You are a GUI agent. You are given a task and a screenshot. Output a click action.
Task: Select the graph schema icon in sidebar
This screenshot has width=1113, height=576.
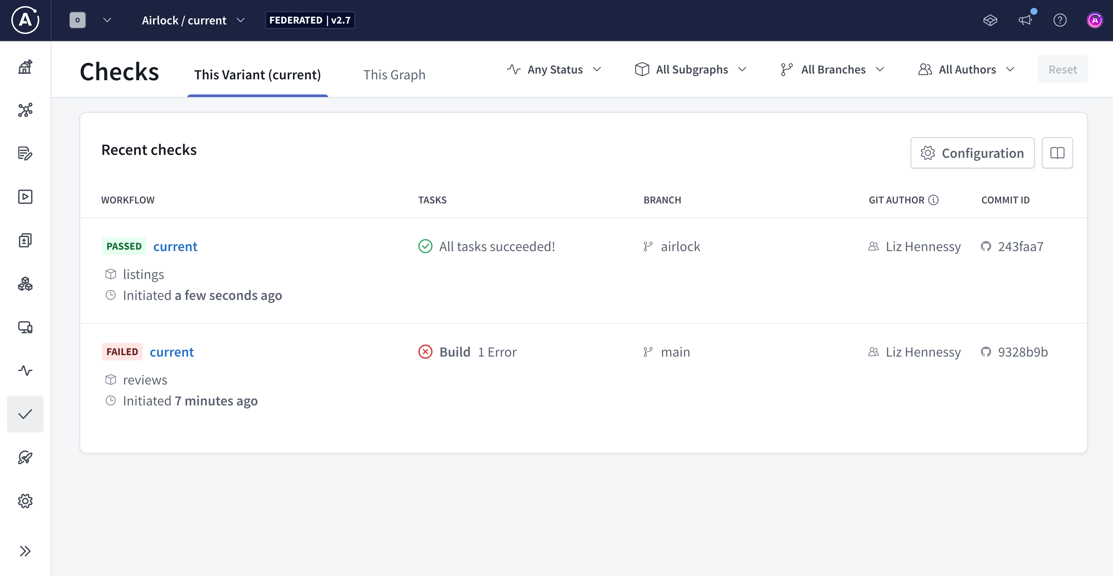[25, 111]
